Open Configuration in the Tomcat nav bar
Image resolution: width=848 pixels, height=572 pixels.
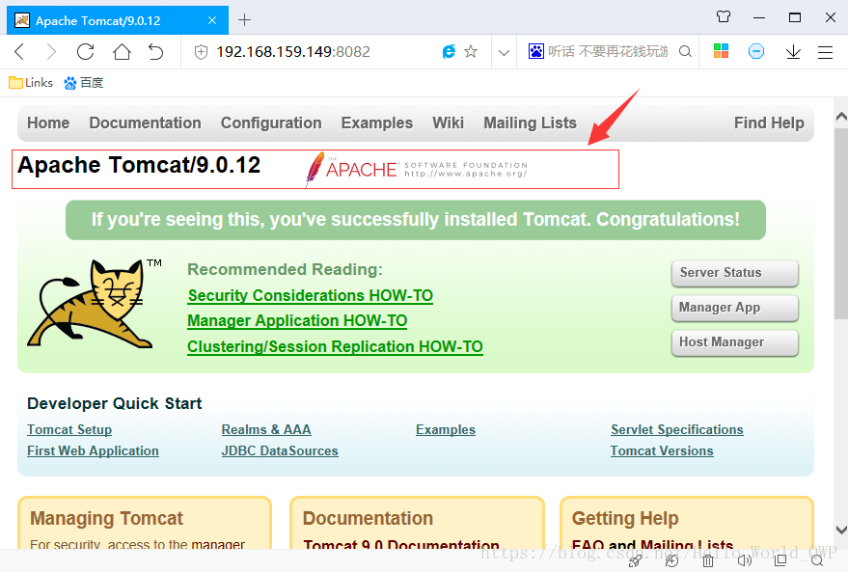coord(271,123)
